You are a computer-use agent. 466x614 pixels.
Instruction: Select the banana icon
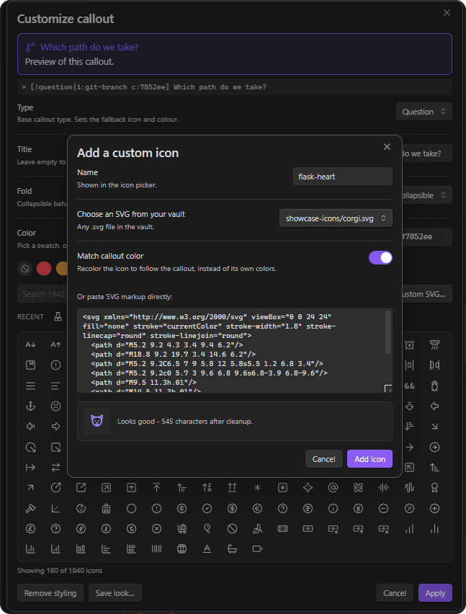(x=257, y=529)
